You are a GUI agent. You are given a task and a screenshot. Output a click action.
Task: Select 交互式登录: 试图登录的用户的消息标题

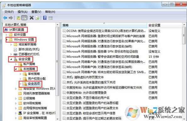(92, 103)
